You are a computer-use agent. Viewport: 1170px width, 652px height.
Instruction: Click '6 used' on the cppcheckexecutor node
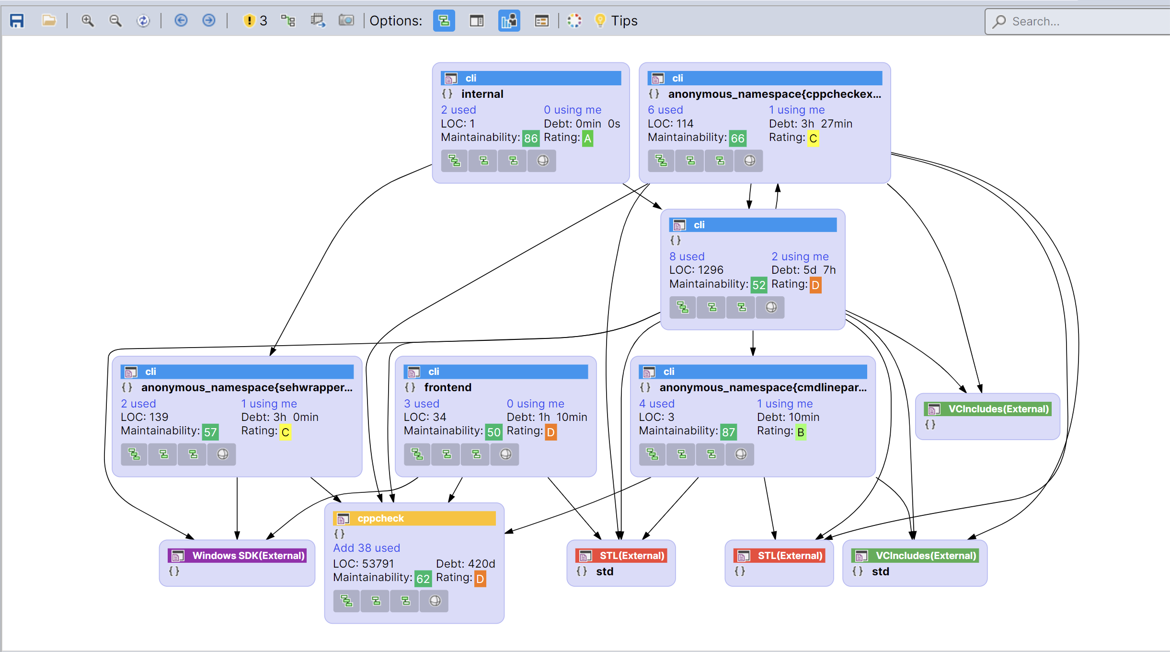pos(666,109)
